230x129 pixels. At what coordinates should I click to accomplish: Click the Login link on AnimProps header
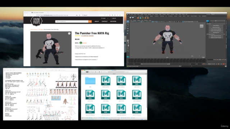(103, 18)
